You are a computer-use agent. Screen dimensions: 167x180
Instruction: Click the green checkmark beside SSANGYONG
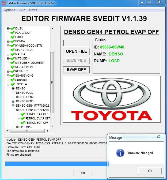pos(13,76)
